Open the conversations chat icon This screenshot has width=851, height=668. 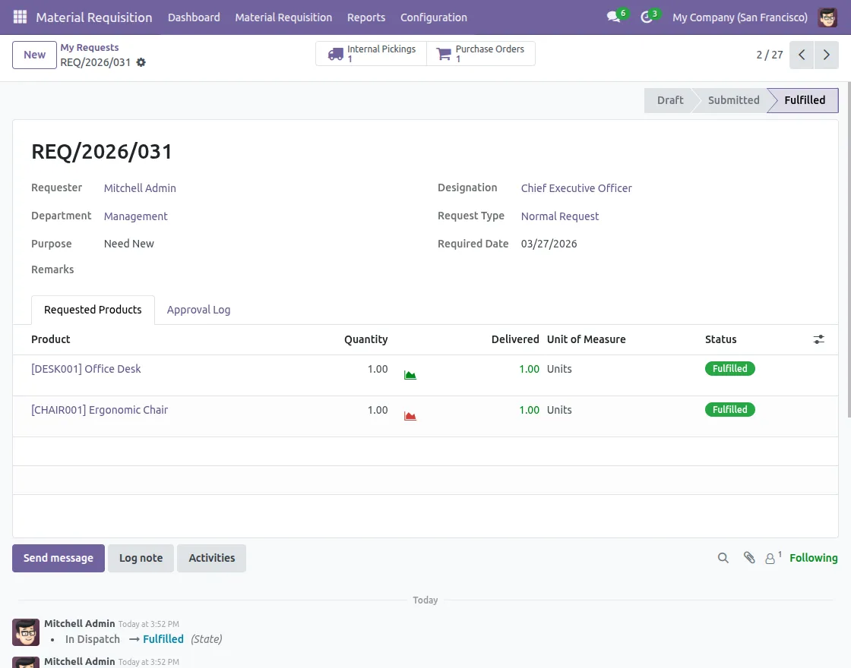[614, 17]
